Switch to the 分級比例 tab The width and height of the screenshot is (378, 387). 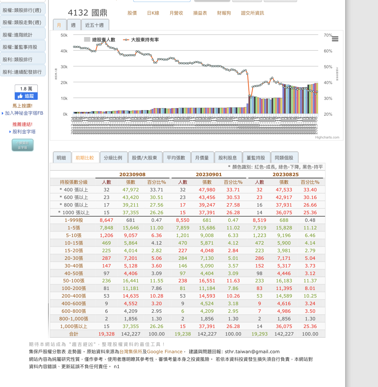(113, 158)
